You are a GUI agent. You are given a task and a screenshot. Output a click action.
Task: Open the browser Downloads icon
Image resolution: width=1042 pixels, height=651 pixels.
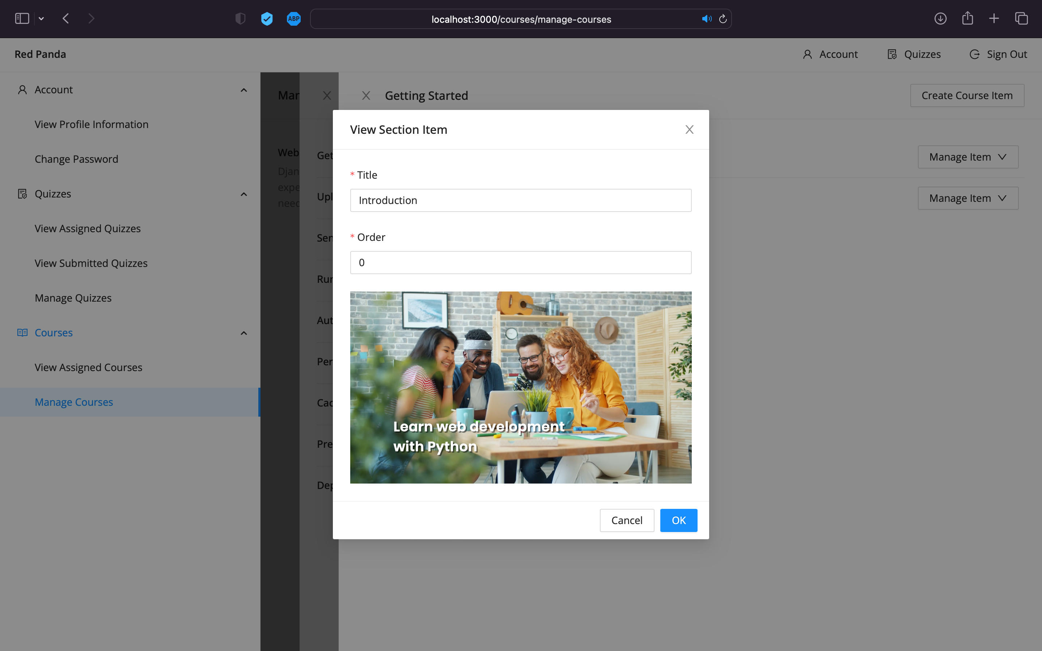940,18
